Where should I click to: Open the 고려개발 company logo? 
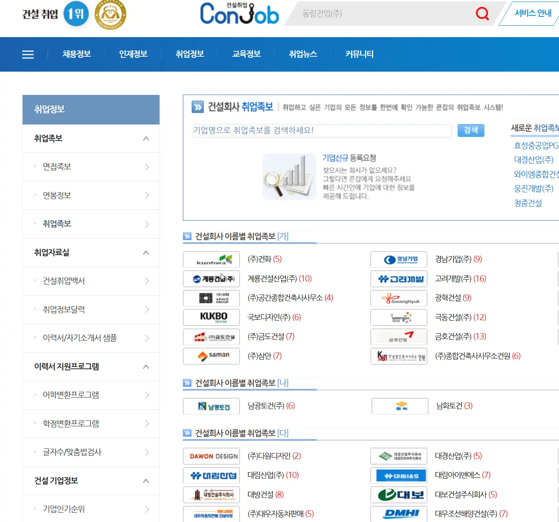click(399, 279)
